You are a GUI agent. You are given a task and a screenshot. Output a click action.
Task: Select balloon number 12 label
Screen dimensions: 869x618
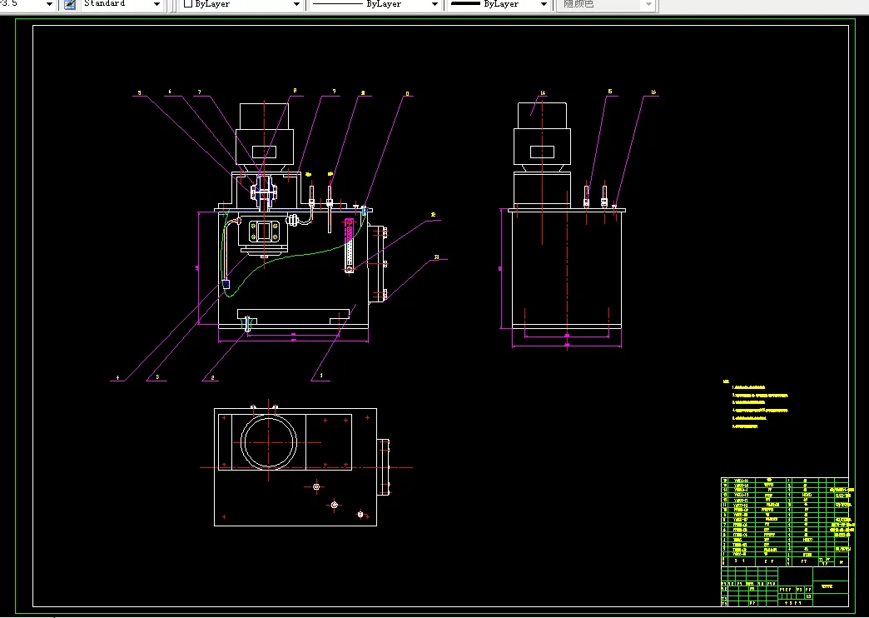(x=434, y=215)
